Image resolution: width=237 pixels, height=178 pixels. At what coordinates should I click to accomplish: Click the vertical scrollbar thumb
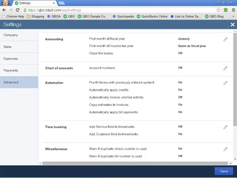(235, 79)
